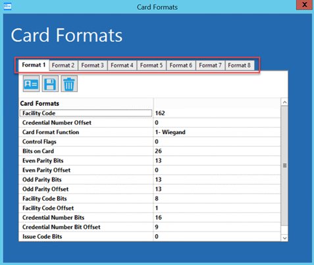Image resolution: width=314 pixels, height=265 pixels.
Task: Delete format using the trash can icon
Action: (69, 84)
